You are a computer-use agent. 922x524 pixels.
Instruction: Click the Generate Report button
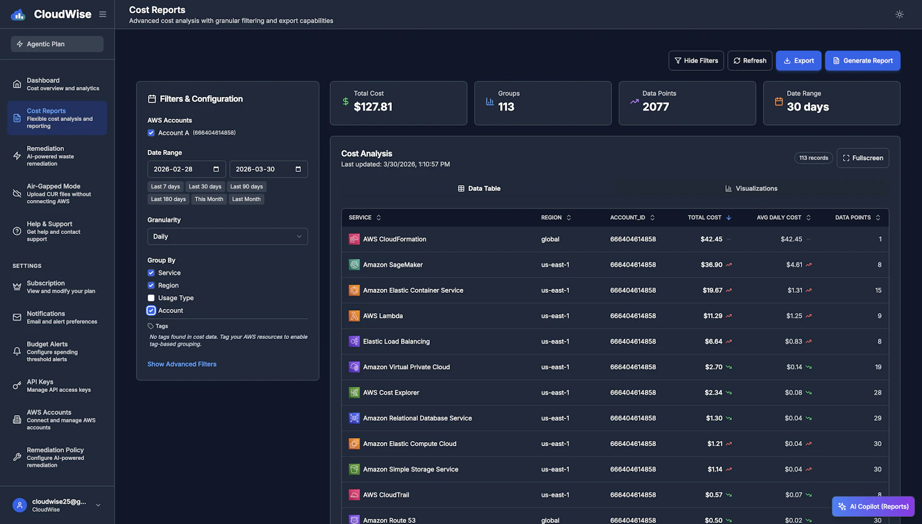[x=863, y=61]
